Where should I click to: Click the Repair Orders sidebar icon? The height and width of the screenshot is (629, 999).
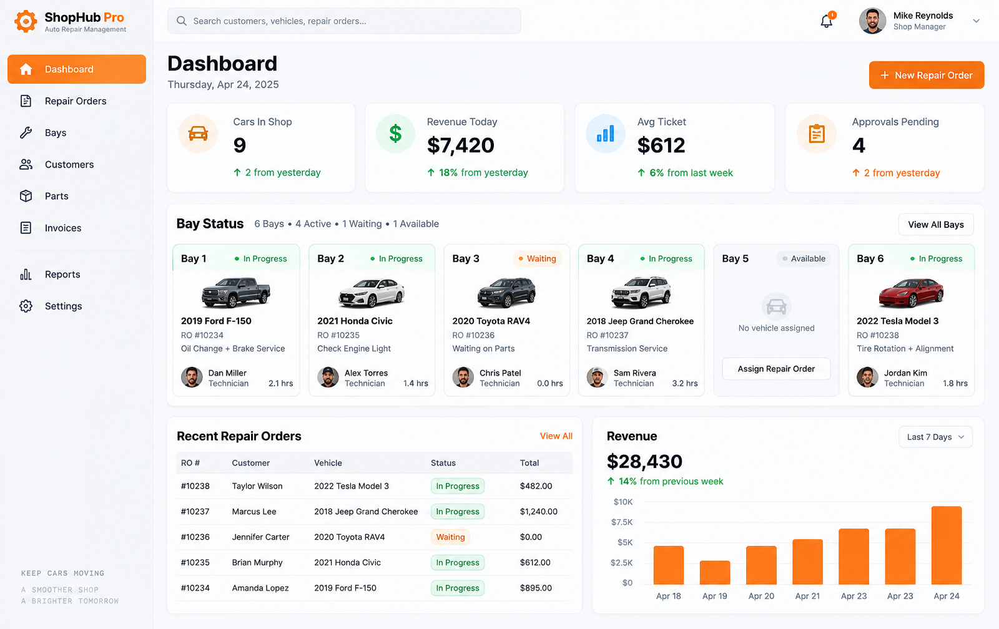(26, 101)
